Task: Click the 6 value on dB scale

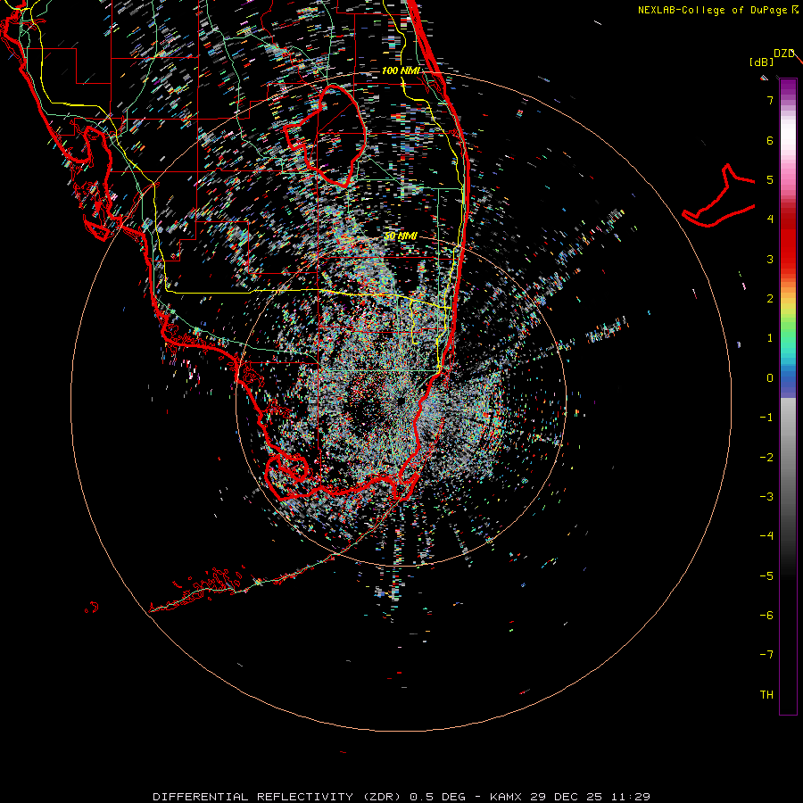Action: coord(770,140)
